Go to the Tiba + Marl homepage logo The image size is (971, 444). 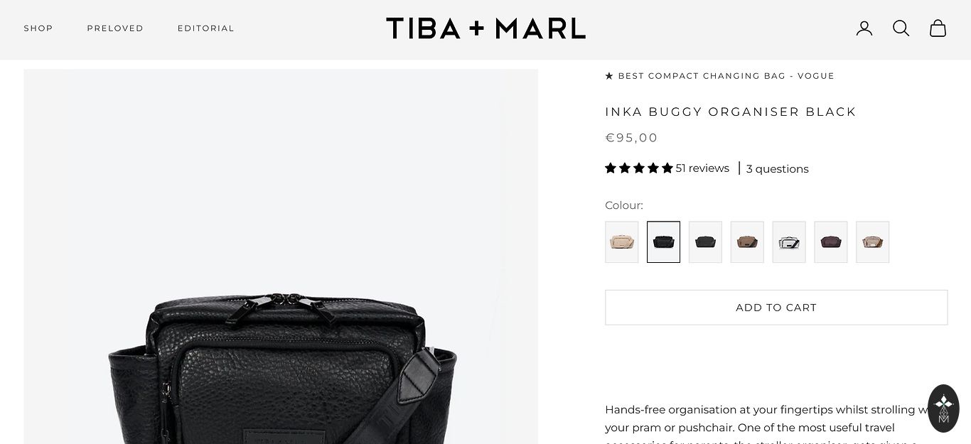[x=485, y=28]
